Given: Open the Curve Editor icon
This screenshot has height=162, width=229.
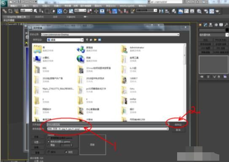Looking at the screenshot, I should [181, 11].
